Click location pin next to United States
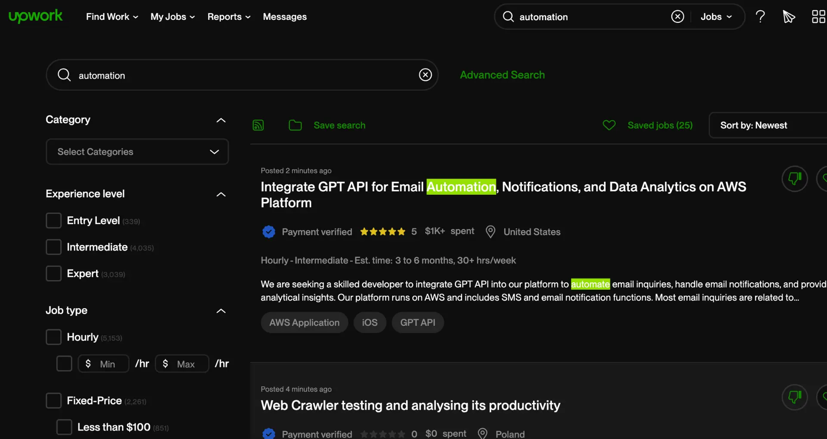827x439 pixels. click(490, 232)
